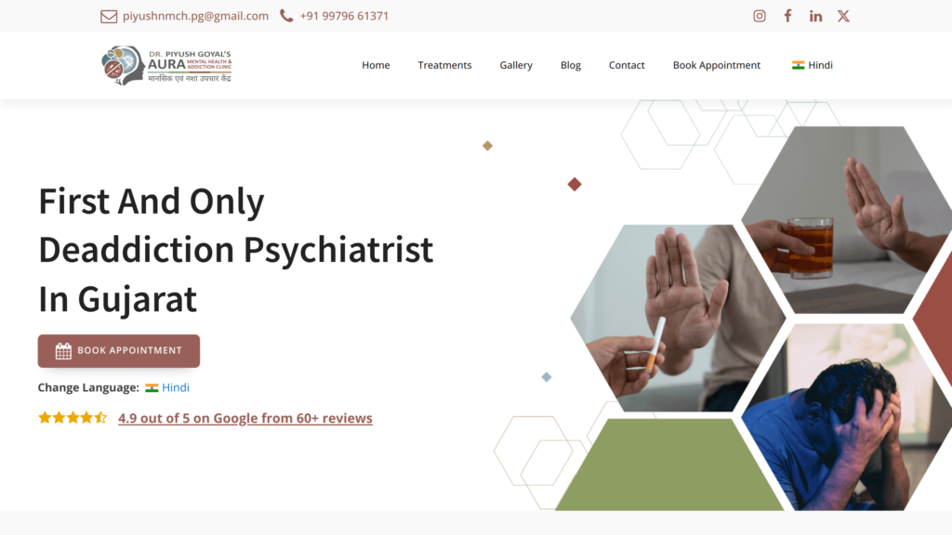Open the X (Twitter) icon
The height and width of the screenshot is (535, 952).
[x=843, y=17]
